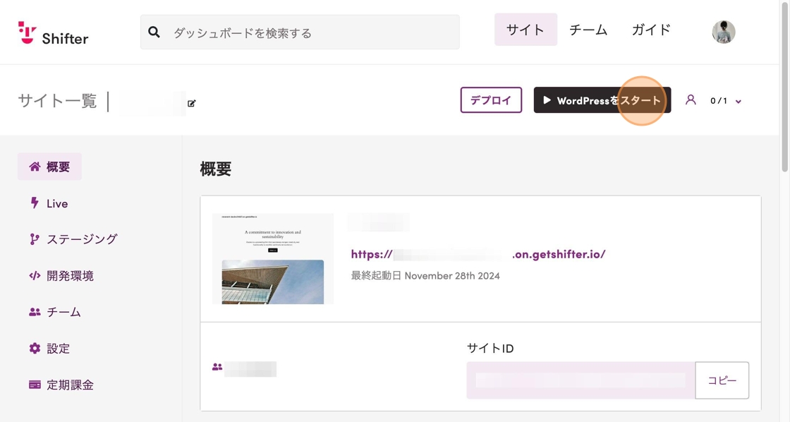Click the コピー button for site ID
This screenshot has width=790, height=422.
coord(722,380)
